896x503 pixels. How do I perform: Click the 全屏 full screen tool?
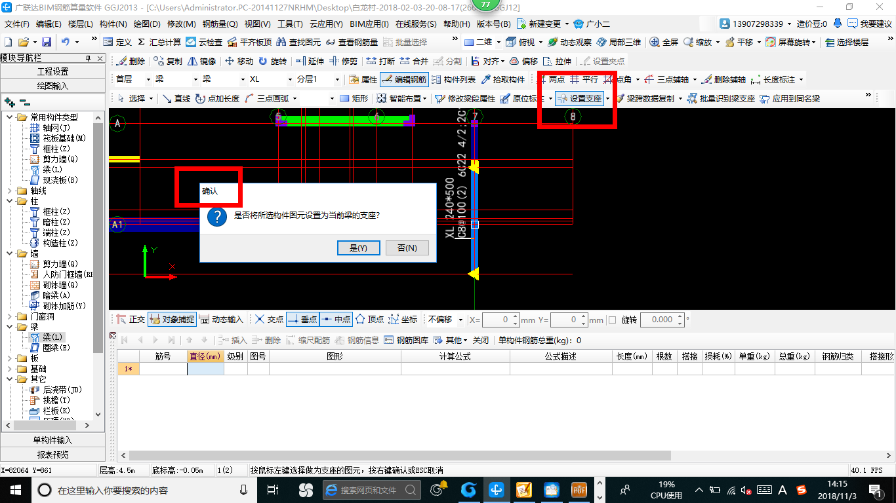point(664,42)
